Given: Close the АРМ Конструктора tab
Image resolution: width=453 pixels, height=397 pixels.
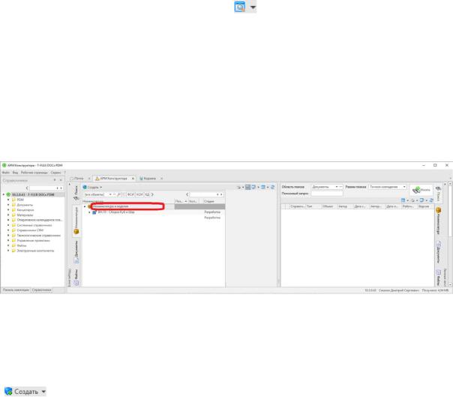Looking at the screenshot, I should pos(133,179).
